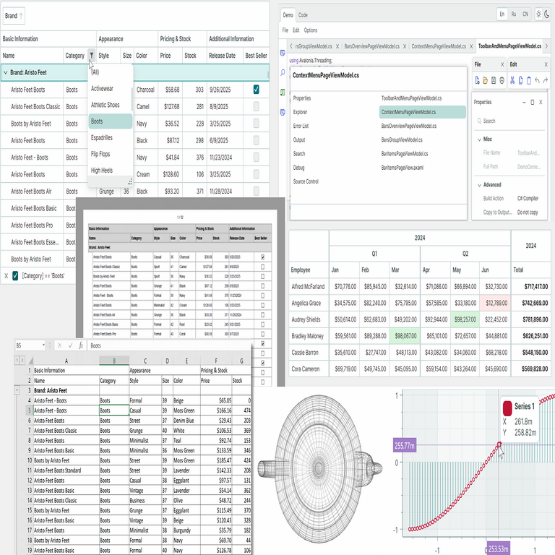The image size is (555, 555).
Task: Click the Save icon in File toolbar
Action: point(494,80)
